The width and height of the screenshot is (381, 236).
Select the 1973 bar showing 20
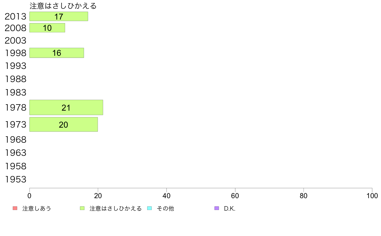click(x=64, y=124)
